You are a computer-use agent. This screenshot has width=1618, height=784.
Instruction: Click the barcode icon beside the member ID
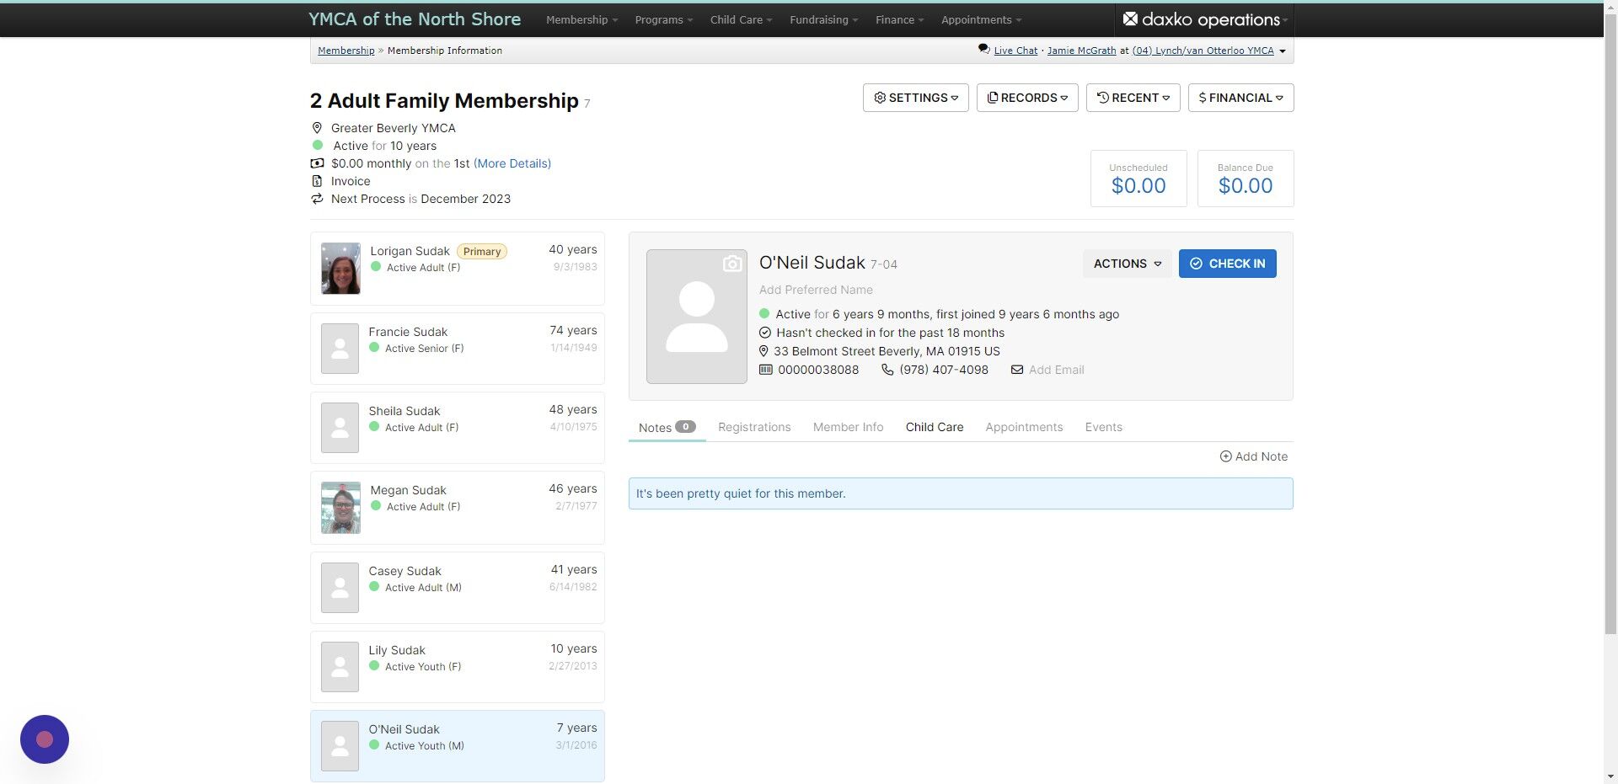(765, 370)
